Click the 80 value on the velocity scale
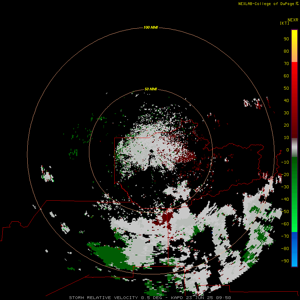This screenshot has height=300, width=300. click(x=286, y=51)
